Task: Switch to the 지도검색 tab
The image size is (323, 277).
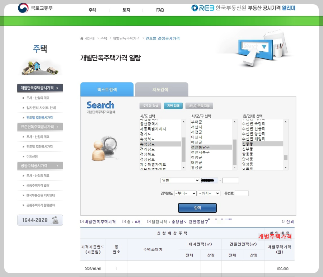Action: (x=161, y=89)
